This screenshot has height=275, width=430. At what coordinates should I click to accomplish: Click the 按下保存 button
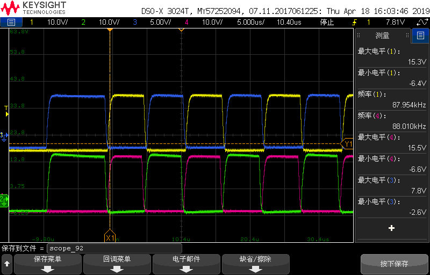(395, 264)
